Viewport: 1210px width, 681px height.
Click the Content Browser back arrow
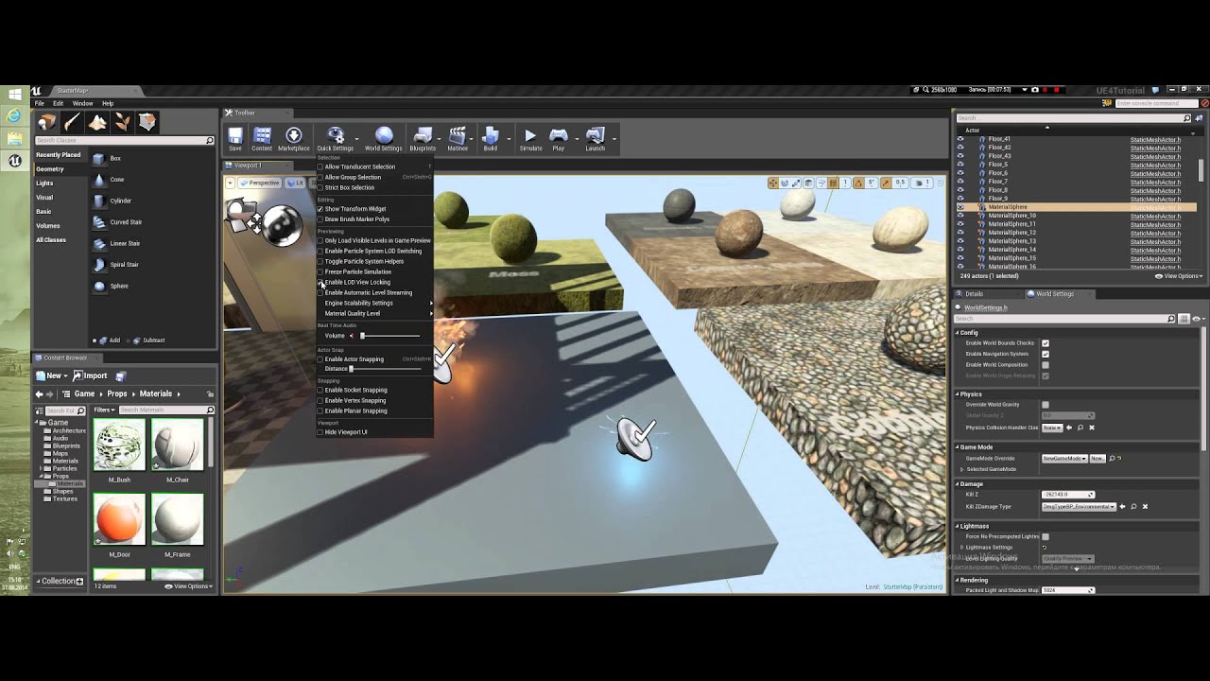39,393
